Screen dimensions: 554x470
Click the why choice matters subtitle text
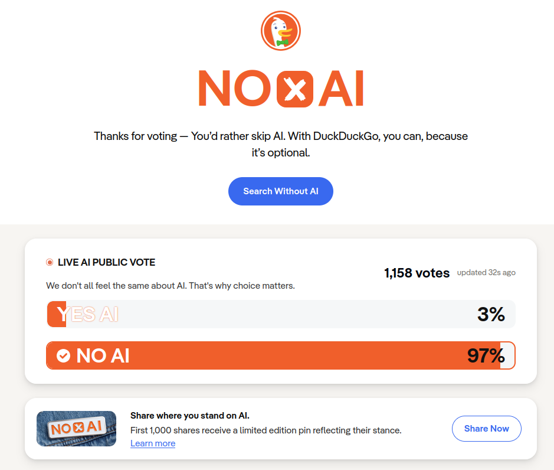click(171, 286)
